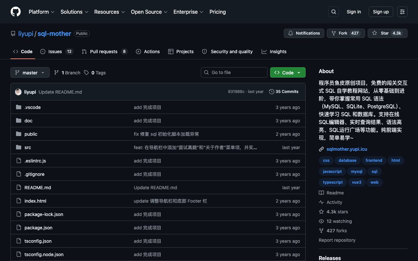This screenshot has width=418, height=261.
Task: Open the master branch switcher dropdown
Action: pyautogui.click(x=30, y=72)
